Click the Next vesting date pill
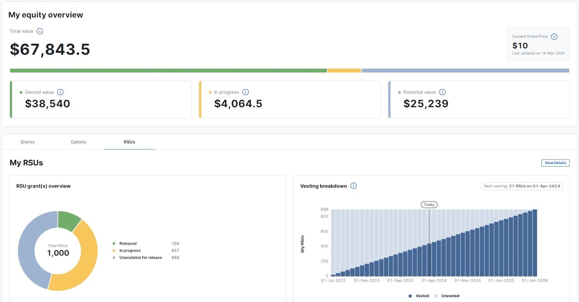The width and height of the screenshot is (579, 302). (x=522, y=186)
